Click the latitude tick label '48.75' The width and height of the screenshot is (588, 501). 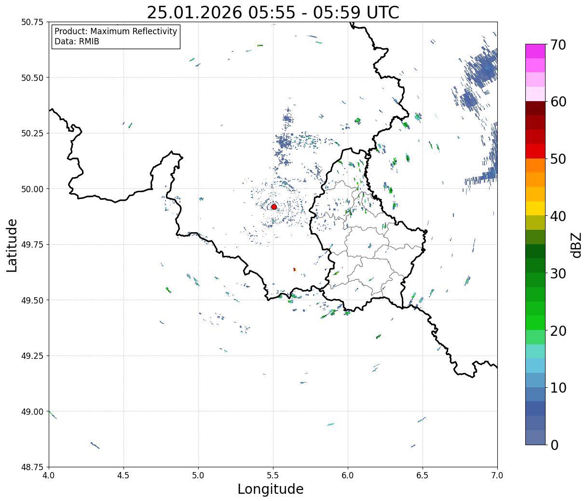(x=32, y=467)
